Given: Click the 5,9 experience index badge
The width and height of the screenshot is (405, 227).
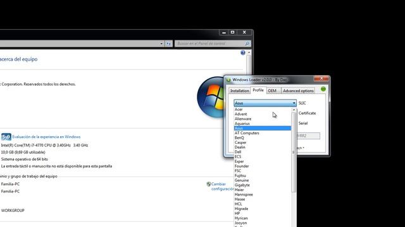Looking at the screenshot, I should [6, 137].
